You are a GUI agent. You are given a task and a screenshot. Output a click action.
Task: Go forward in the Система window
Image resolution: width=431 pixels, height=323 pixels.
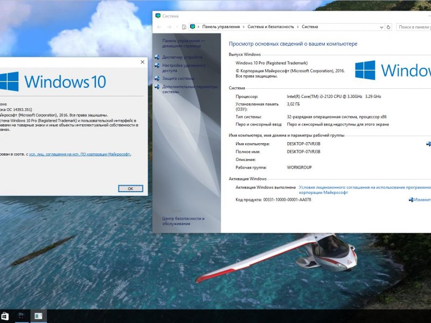click(169, 27)
